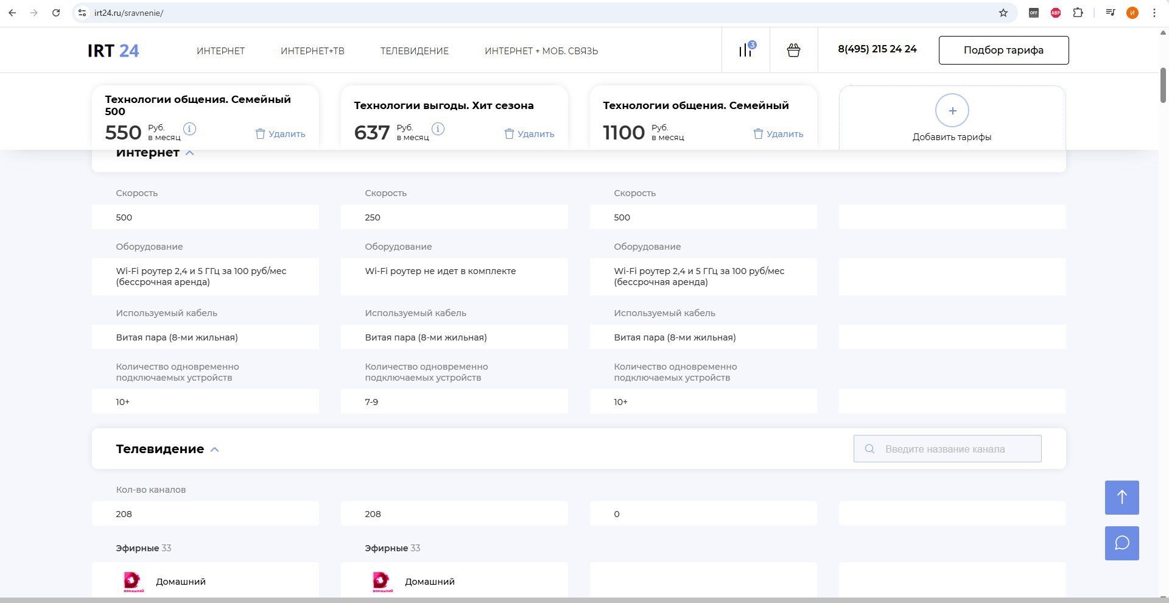Click the Подбор тарифа button

(1003, 50)
